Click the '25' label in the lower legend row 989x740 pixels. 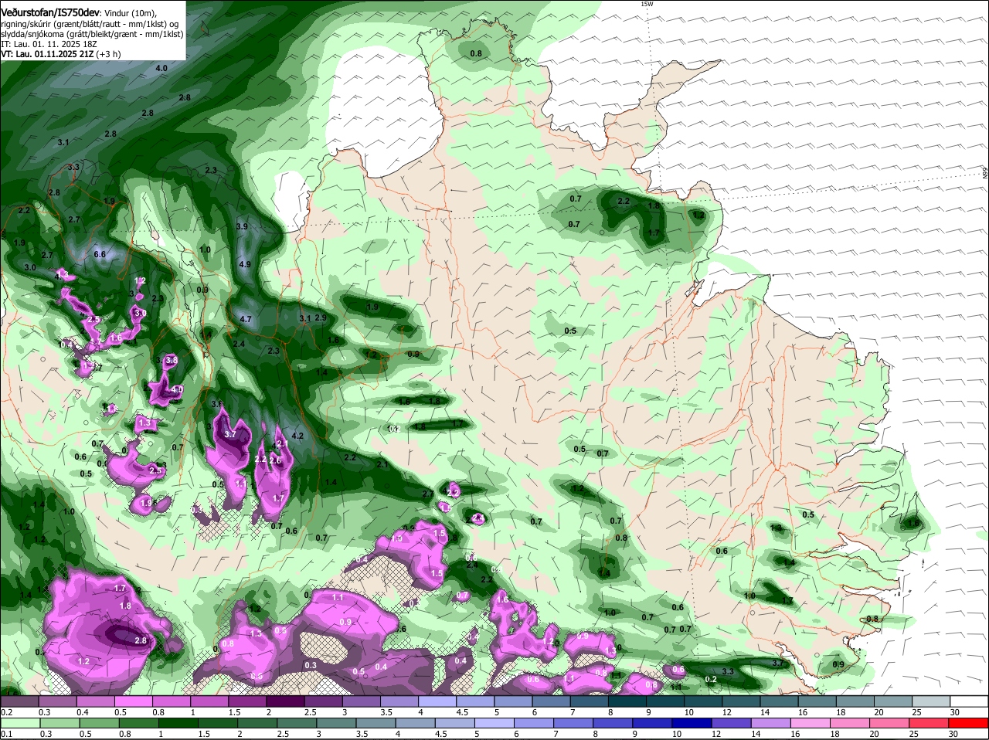click(916, 734)
